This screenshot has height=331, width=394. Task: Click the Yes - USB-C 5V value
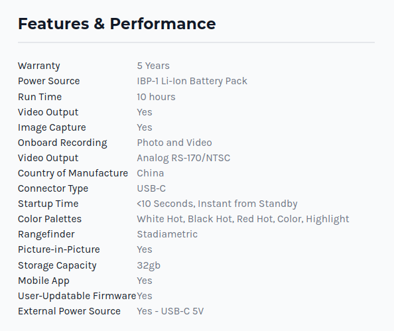coord(170,311)
